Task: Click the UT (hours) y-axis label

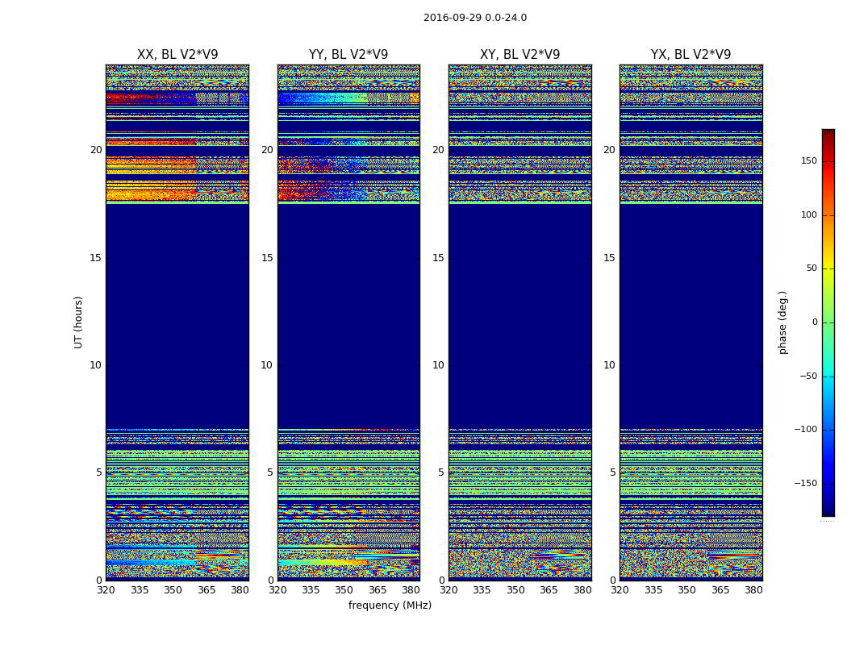Action: click(78, 322)
